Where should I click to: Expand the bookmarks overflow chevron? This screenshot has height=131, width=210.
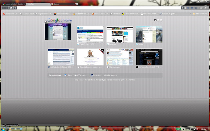tap(190, 14)
